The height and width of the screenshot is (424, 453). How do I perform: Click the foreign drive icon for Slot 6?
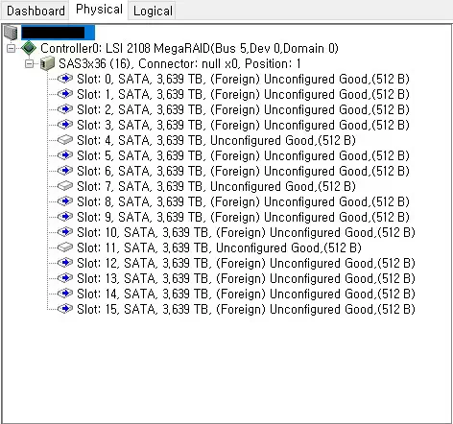click(65, 171)
